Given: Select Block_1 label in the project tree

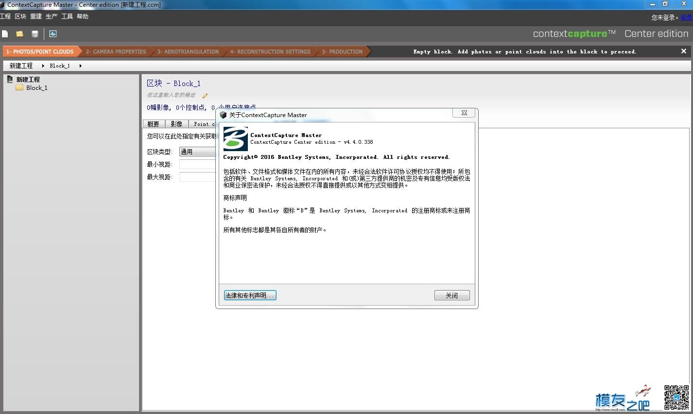Looking at the screenshot, I should (37, 88).
